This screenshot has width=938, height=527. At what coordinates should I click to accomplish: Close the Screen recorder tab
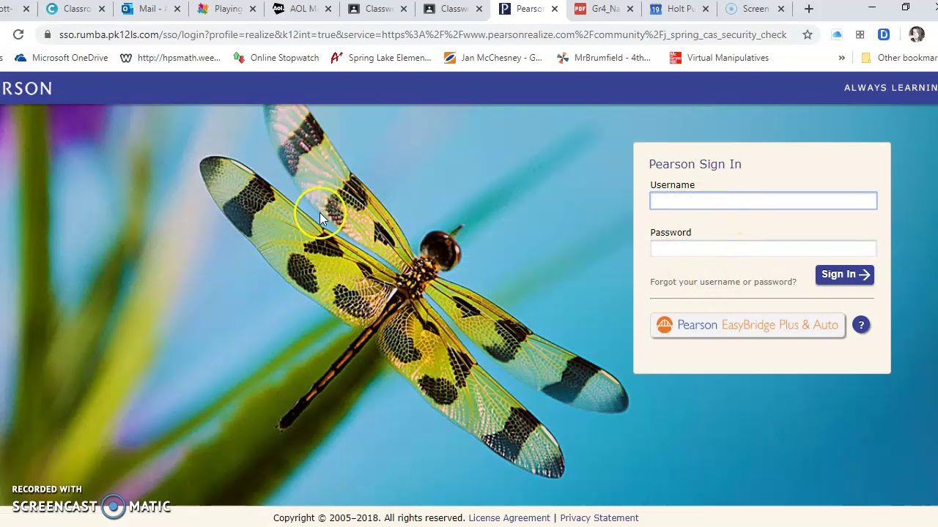(x=781, y=9)
